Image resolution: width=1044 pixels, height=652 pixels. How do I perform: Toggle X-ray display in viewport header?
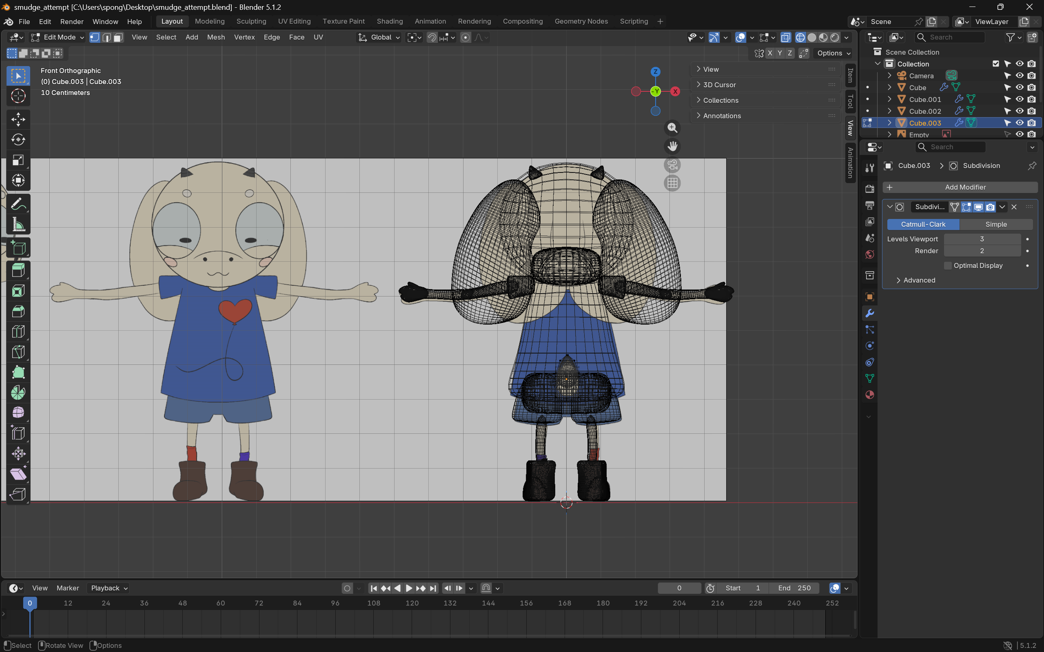[x=786, y=38]
